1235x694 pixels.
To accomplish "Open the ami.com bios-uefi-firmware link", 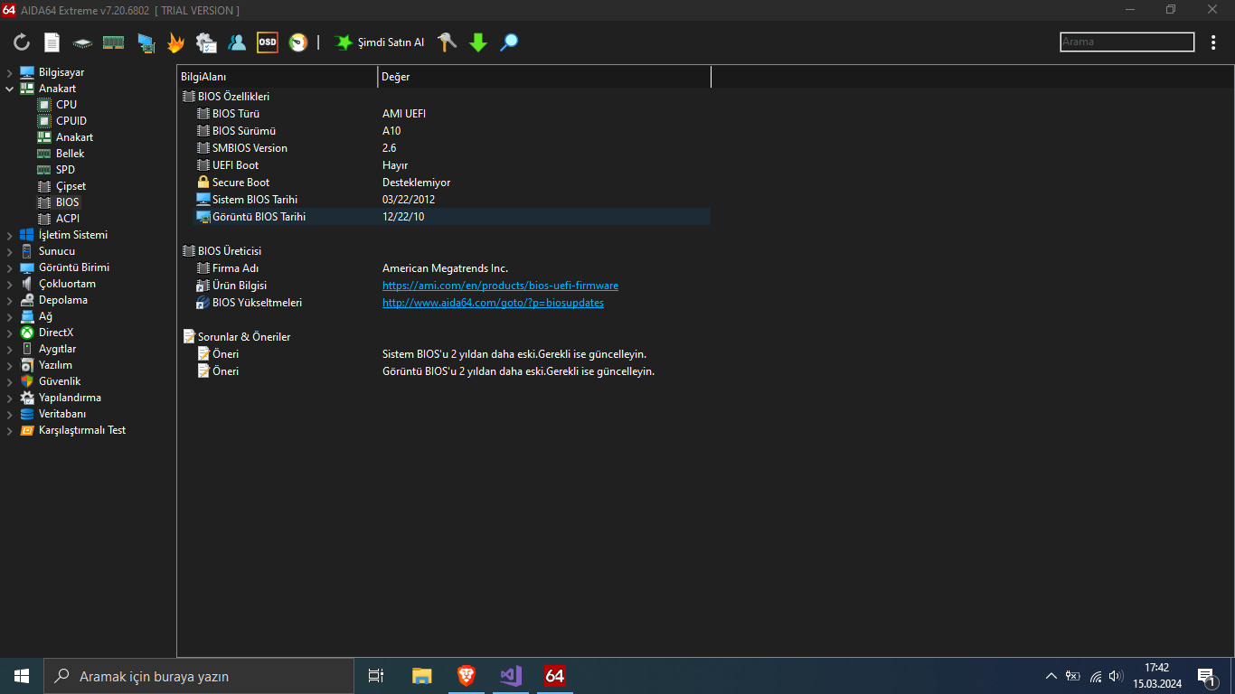I will [500, 286].
